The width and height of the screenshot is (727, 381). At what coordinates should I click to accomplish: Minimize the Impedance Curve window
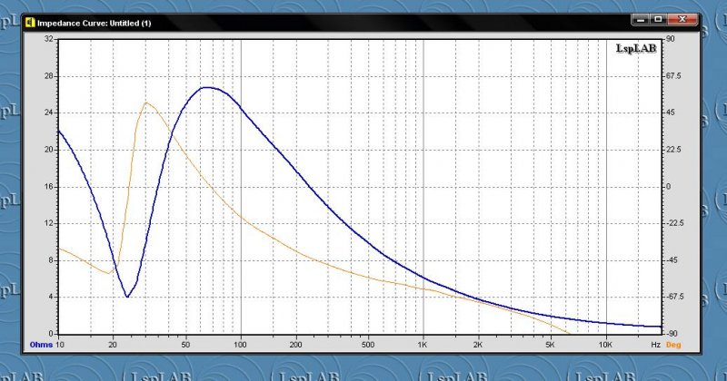coord(642,19)
